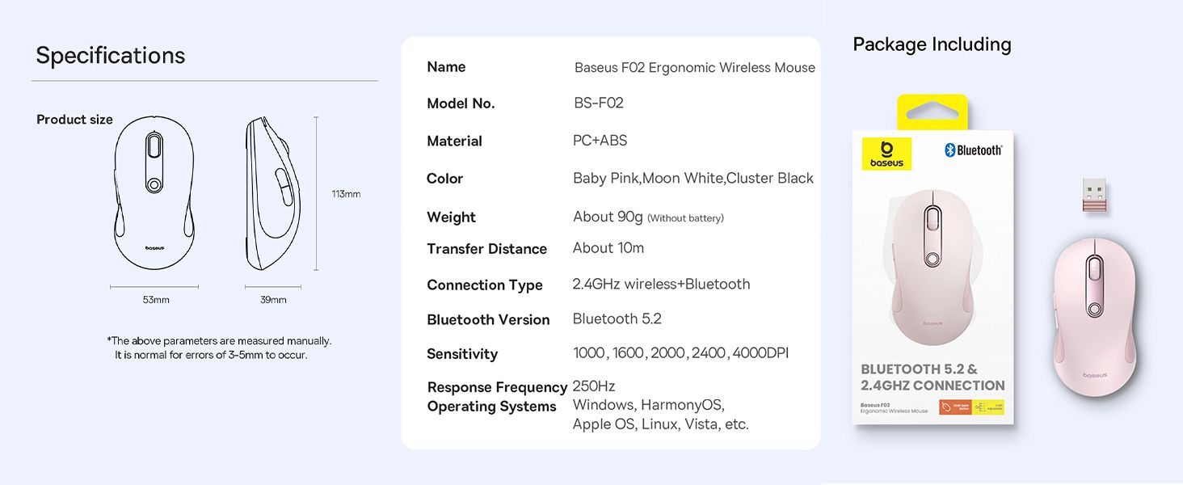Click the USB receiver dongle image
The image size is (1183, 485).
(1095, 195)
